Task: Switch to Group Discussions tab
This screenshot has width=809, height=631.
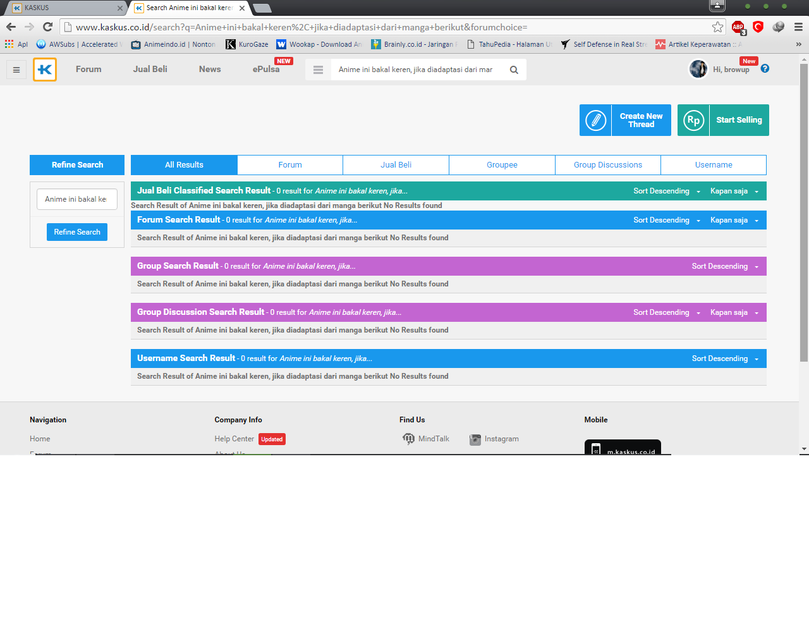Action: (608, 165)
